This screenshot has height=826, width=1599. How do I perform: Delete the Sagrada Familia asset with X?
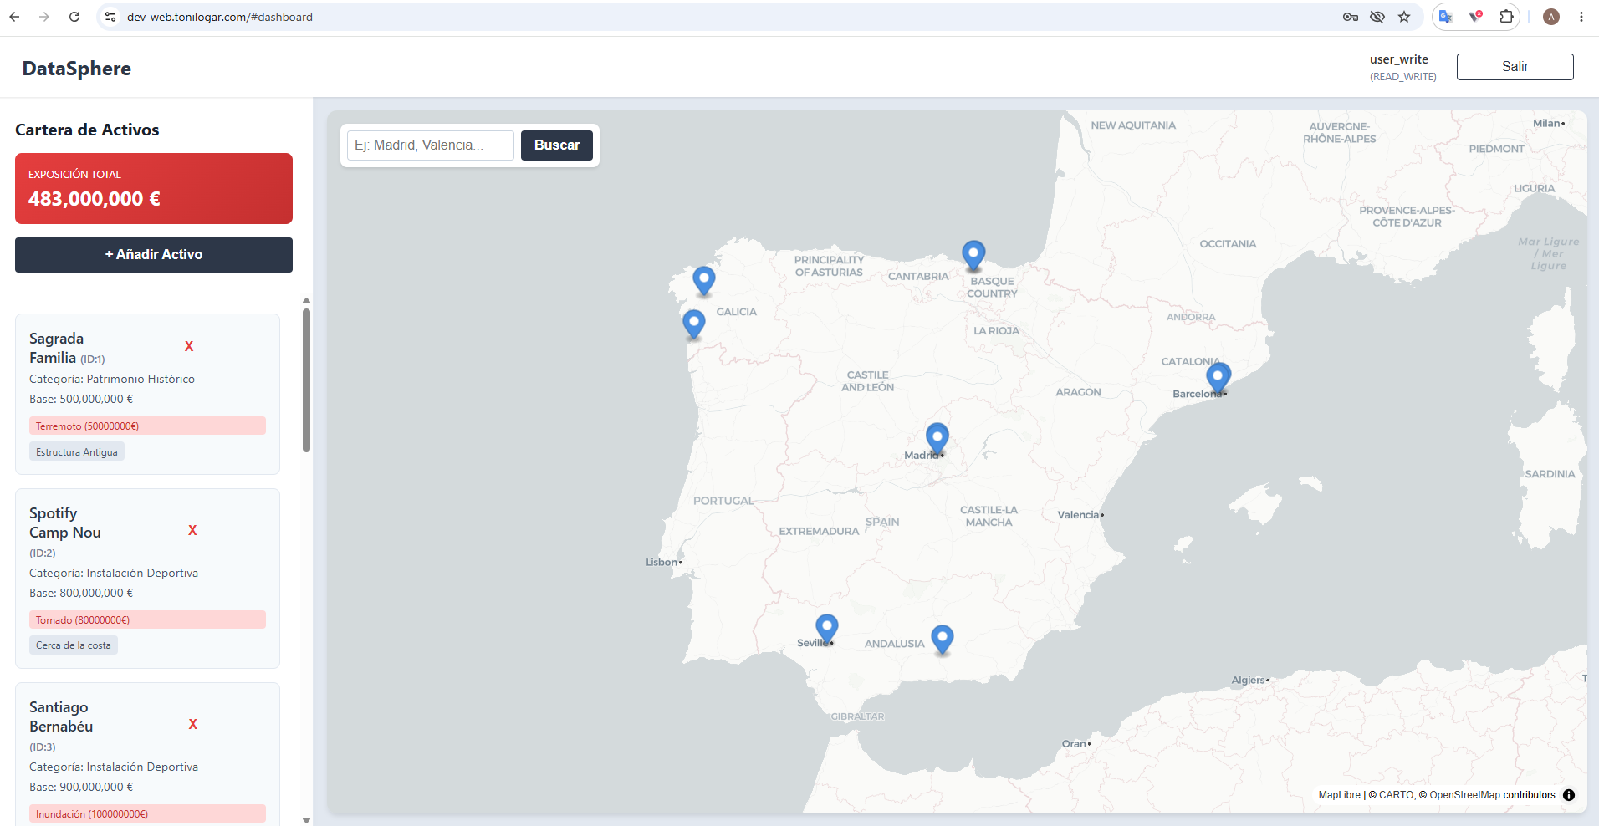[x=189, y=346]
